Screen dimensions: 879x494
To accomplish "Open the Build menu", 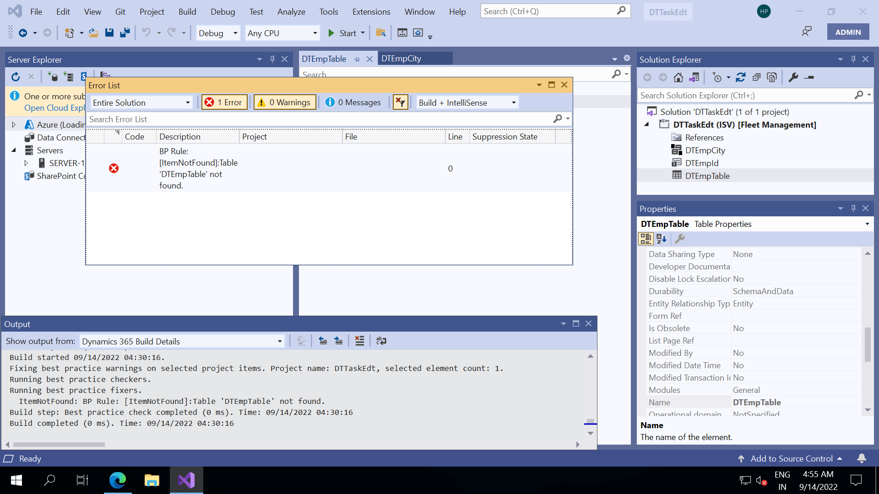I will click(187, 12).
